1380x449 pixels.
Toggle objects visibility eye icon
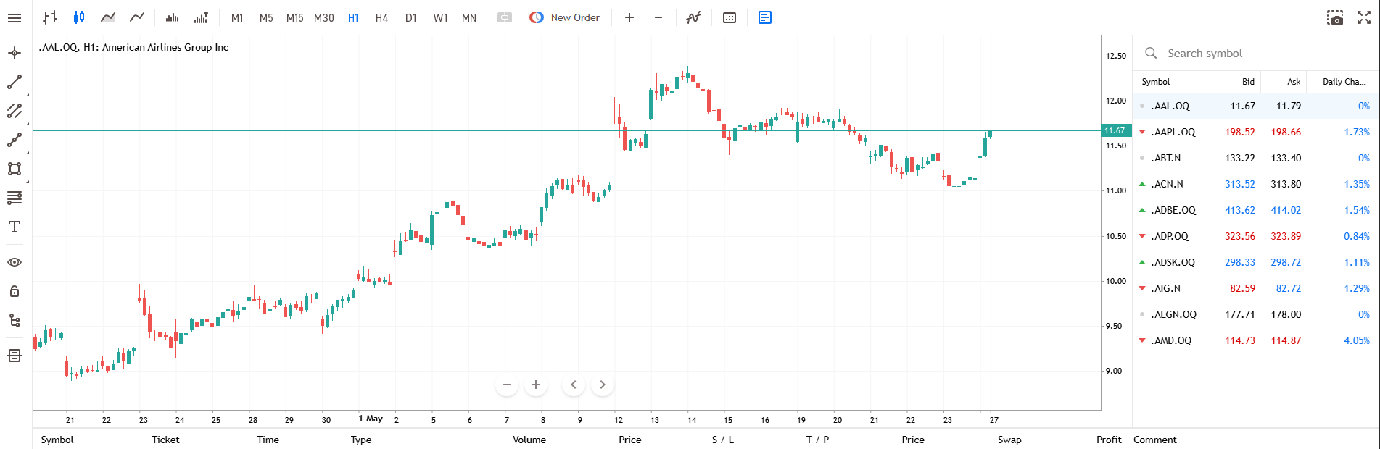click(x=15, y=262)
